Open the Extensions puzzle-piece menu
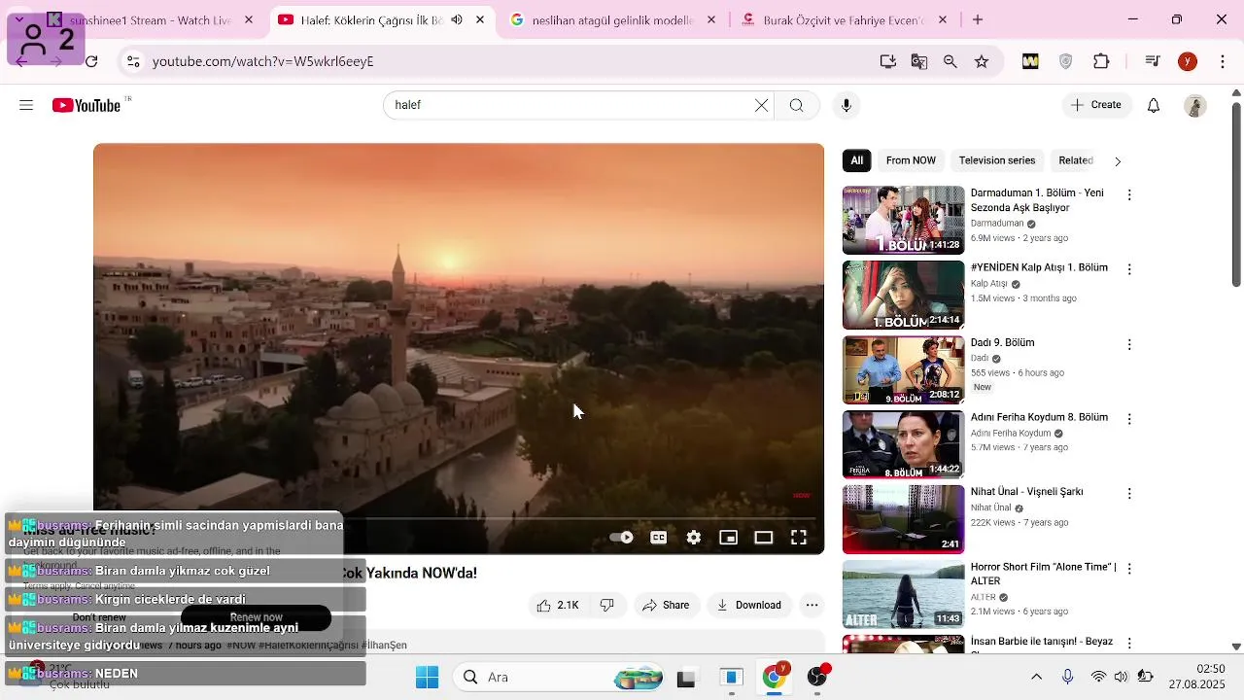 [1101, 61]
